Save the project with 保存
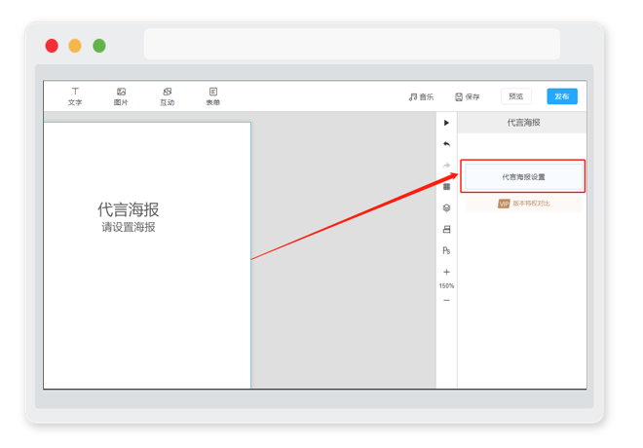 click(x=468, y=96)
